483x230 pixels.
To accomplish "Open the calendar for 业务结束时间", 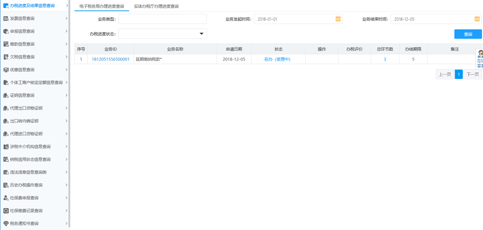I will click(477, 19).
